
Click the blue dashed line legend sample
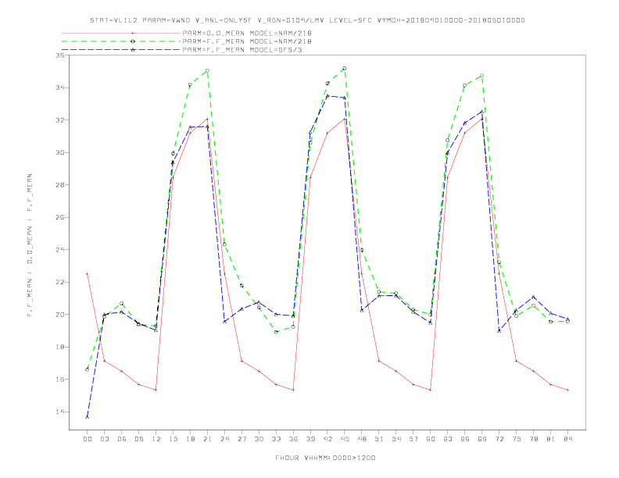[121, 50]
